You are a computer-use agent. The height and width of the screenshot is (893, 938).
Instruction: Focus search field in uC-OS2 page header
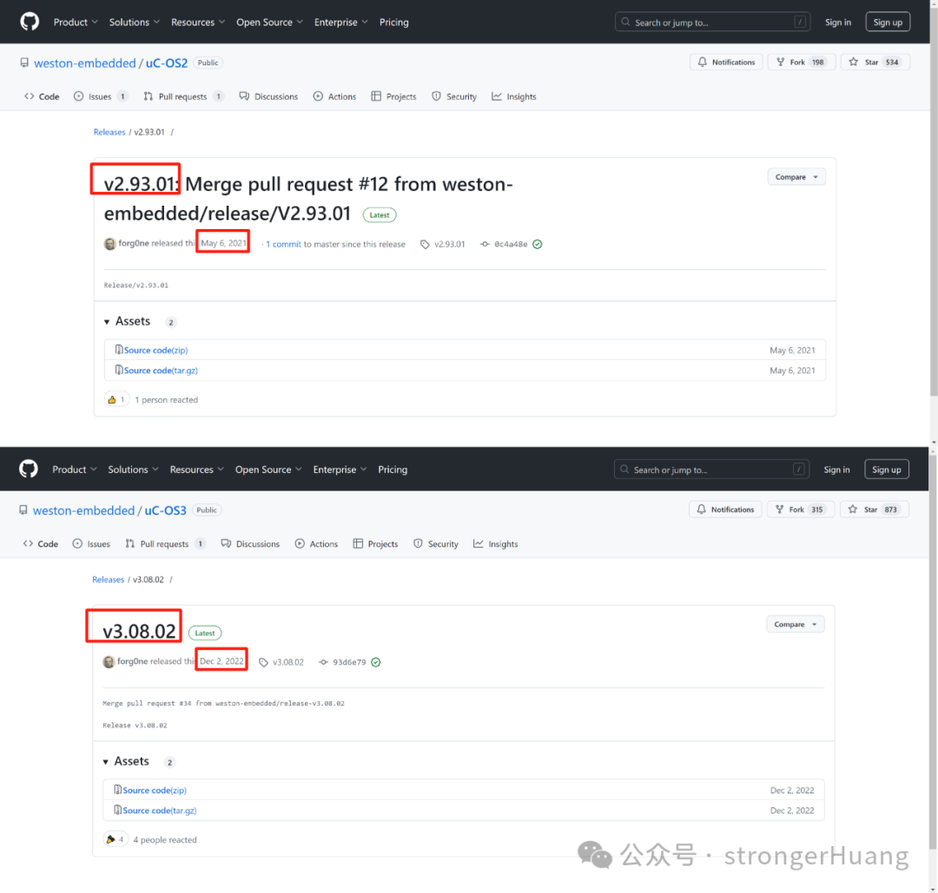[x=712, y=22]
